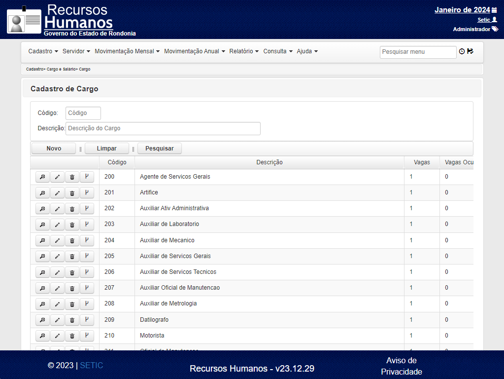The width and height of the screenshot is (504, 379).
Task: Click the branch icon for cargo 200
Action: click(x=87, y=177)
